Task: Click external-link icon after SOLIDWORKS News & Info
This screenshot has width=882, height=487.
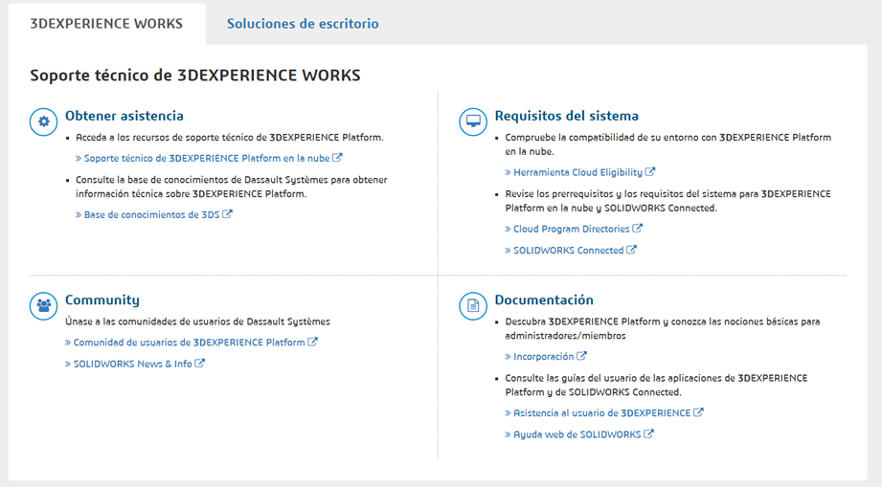Action: (199, 363)
